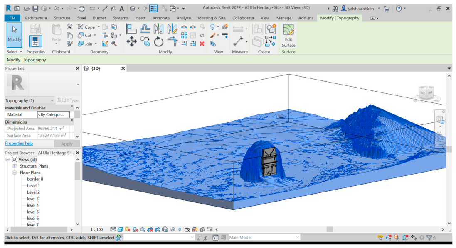
Task: Toggle Select Pinned Elements icon in status bar
Action: (x=397, y=238)
